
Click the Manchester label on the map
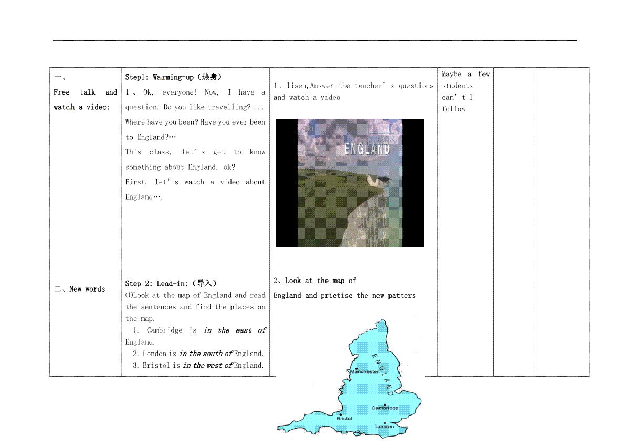tap(364, 371)
